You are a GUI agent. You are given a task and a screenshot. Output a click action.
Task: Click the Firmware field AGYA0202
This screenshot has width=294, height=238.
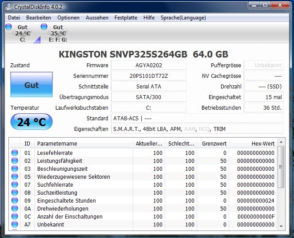pyautogui.click(x=149, y=65)
